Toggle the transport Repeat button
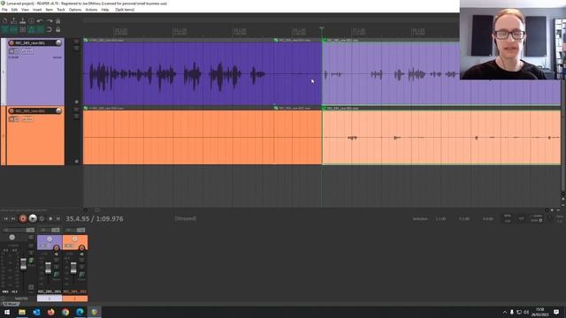 [x=42, y=218]
